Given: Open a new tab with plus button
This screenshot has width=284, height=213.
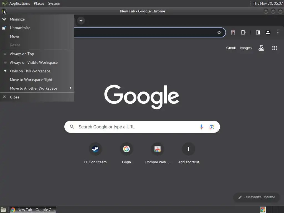Looking at the screenshot, I should 81,21.
